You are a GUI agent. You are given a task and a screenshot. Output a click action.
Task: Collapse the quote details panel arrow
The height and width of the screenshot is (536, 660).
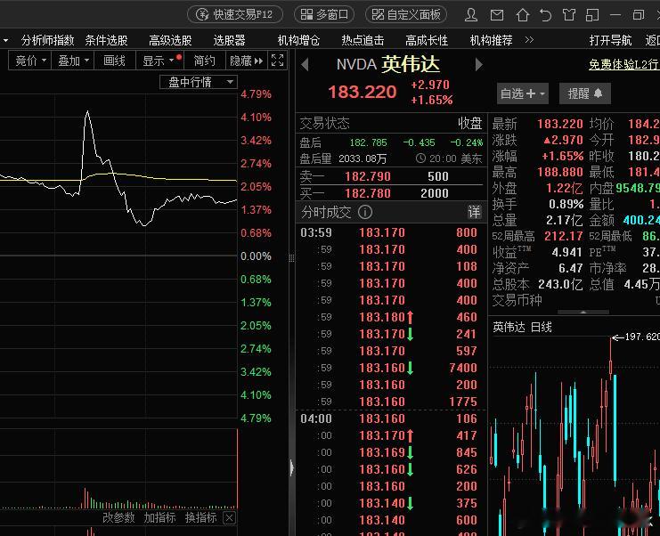(x=583, y=313)
